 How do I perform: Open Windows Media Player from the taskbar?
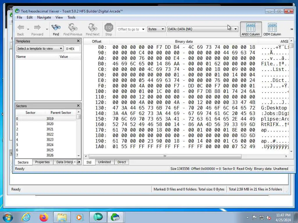(79, 217)
